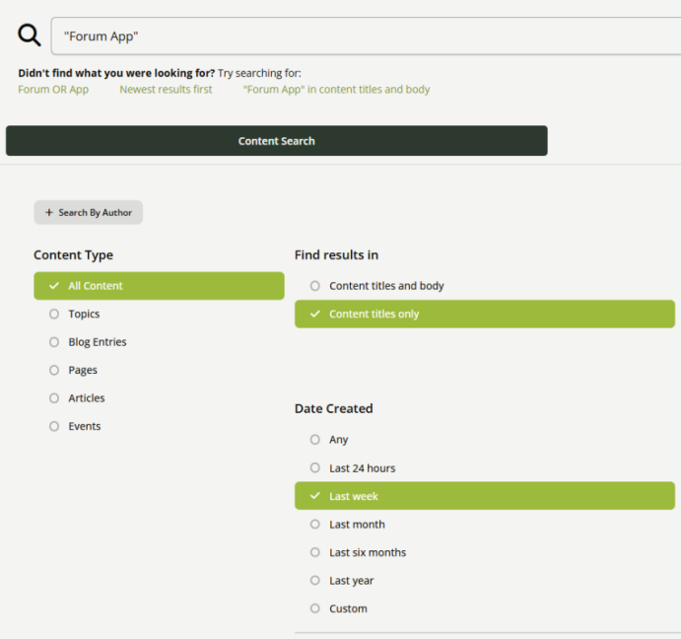Image resolution: width=681 pixels, height=639 pixels.
Task: Select Pages as content type
Action: pyautogui.click(x=83, y=370)
